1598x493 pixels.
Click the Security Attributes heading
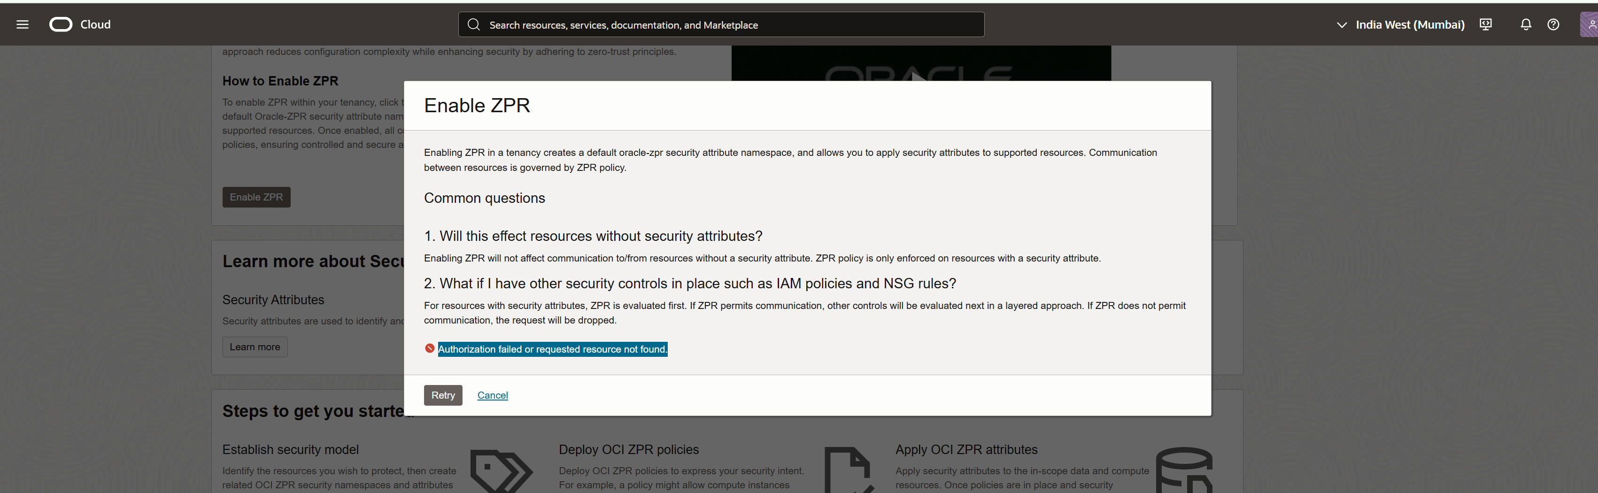point(273,300)
